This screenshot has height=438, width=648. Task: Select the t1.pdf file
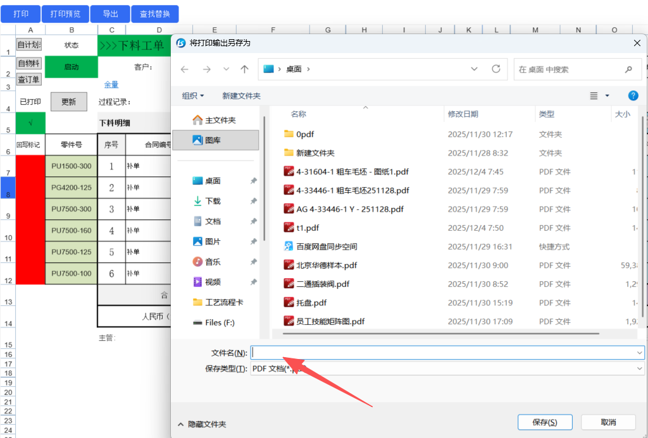tap(308, 228)
